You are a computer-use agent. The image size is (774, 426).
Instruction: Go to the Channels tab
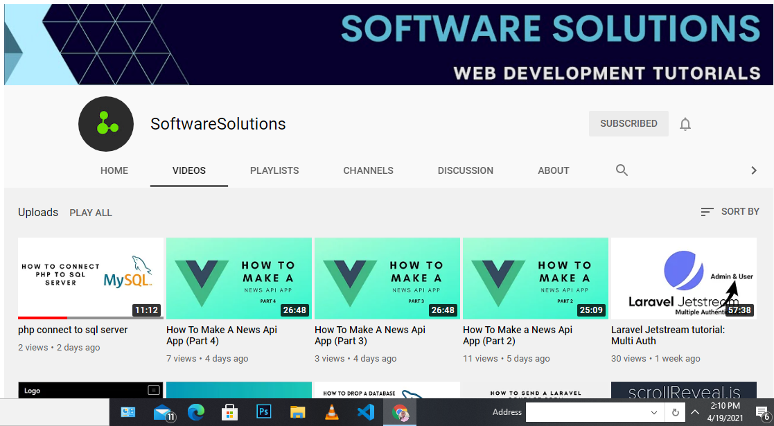coord(368,171)
